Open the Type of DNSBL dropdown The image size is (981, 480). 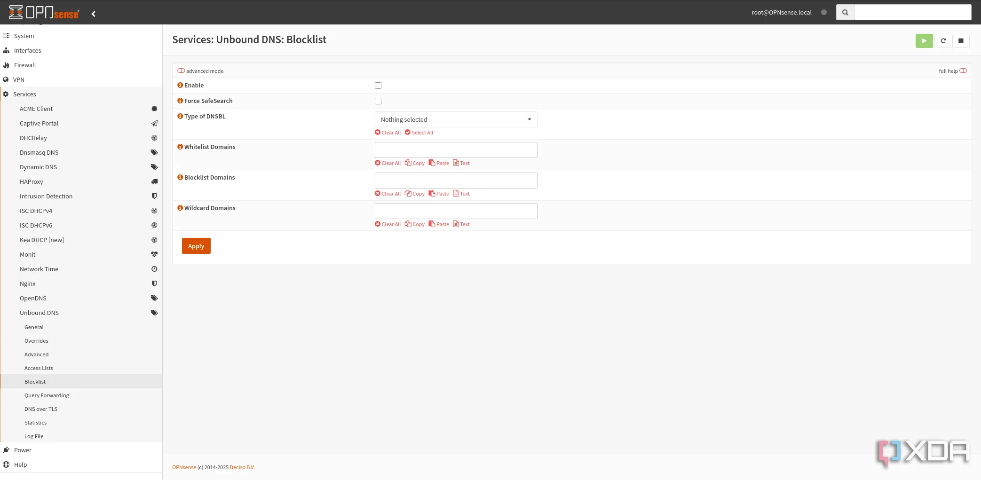(x=456, y=119)
